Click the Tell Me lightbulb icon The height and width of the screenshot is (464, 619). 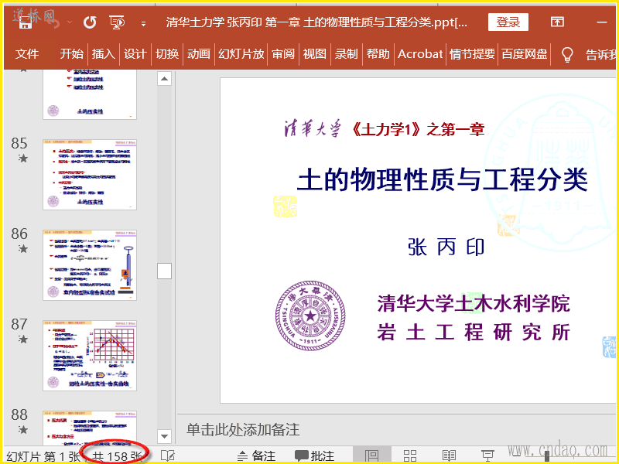tap(567, 54)
